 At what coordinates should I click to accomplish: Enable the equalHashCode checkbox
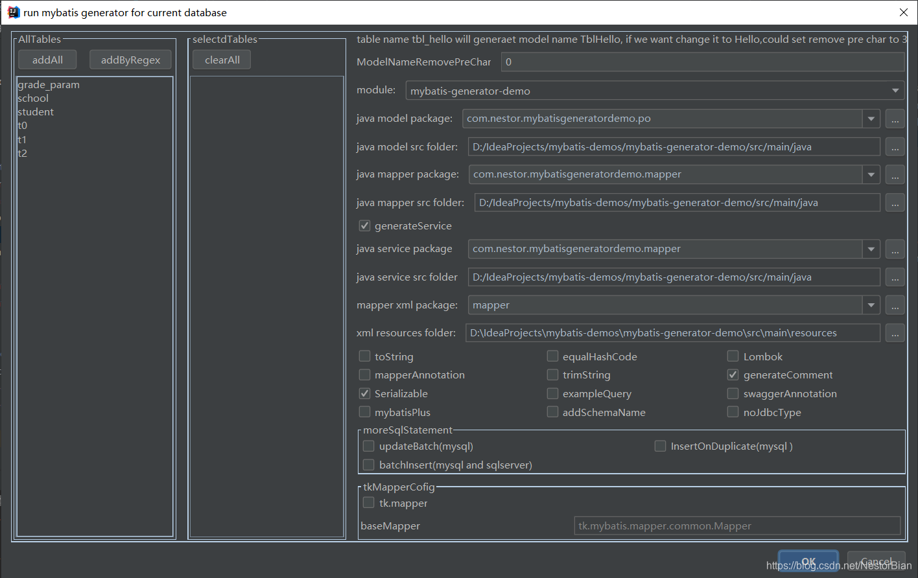pos(552,356)
